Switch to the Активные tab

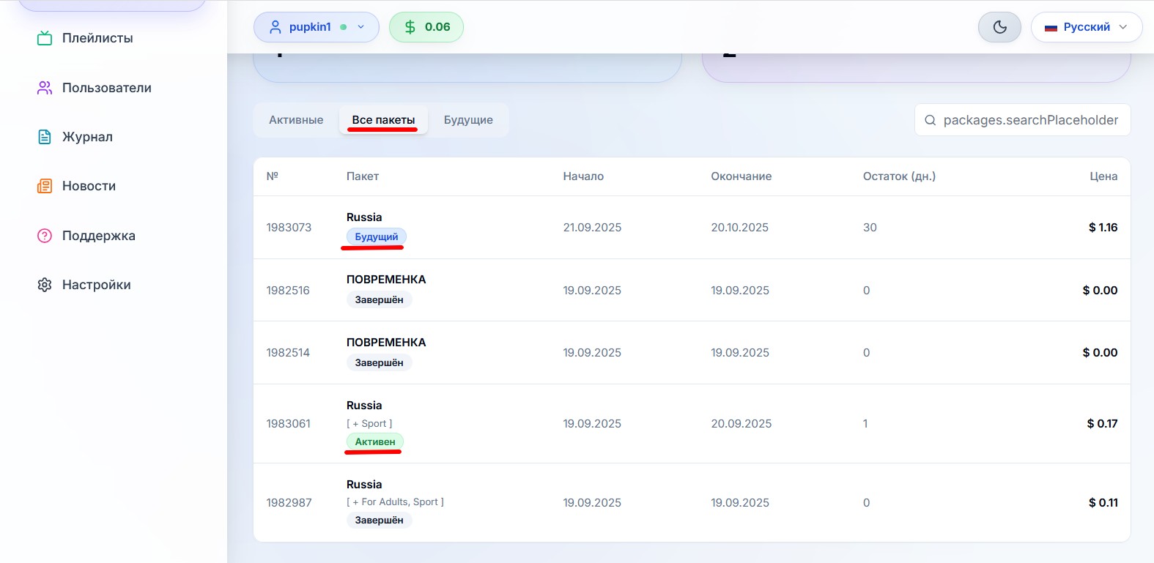(296, 120)
